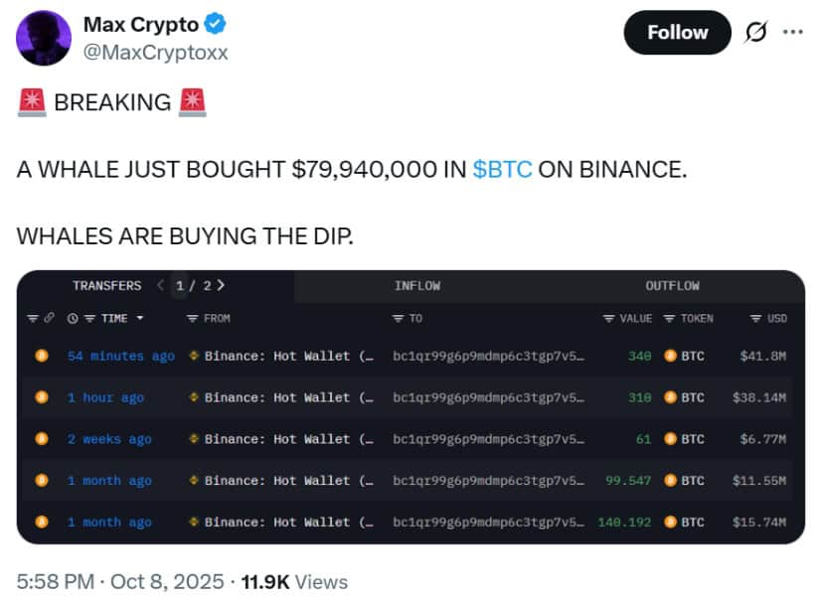Switch to the INFLOW tab
820x599 pixels.
click(417, 285)
